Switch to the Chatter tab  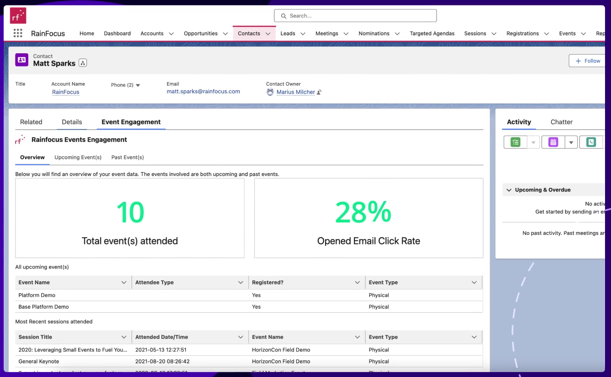[562, 122]
